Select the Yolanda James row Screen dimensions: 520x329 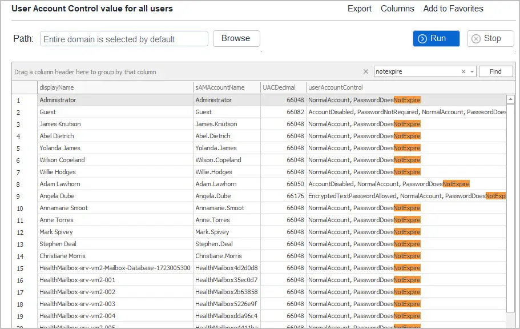point(259,148)
